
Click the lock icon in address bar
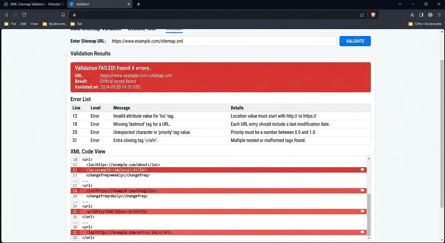74,15
